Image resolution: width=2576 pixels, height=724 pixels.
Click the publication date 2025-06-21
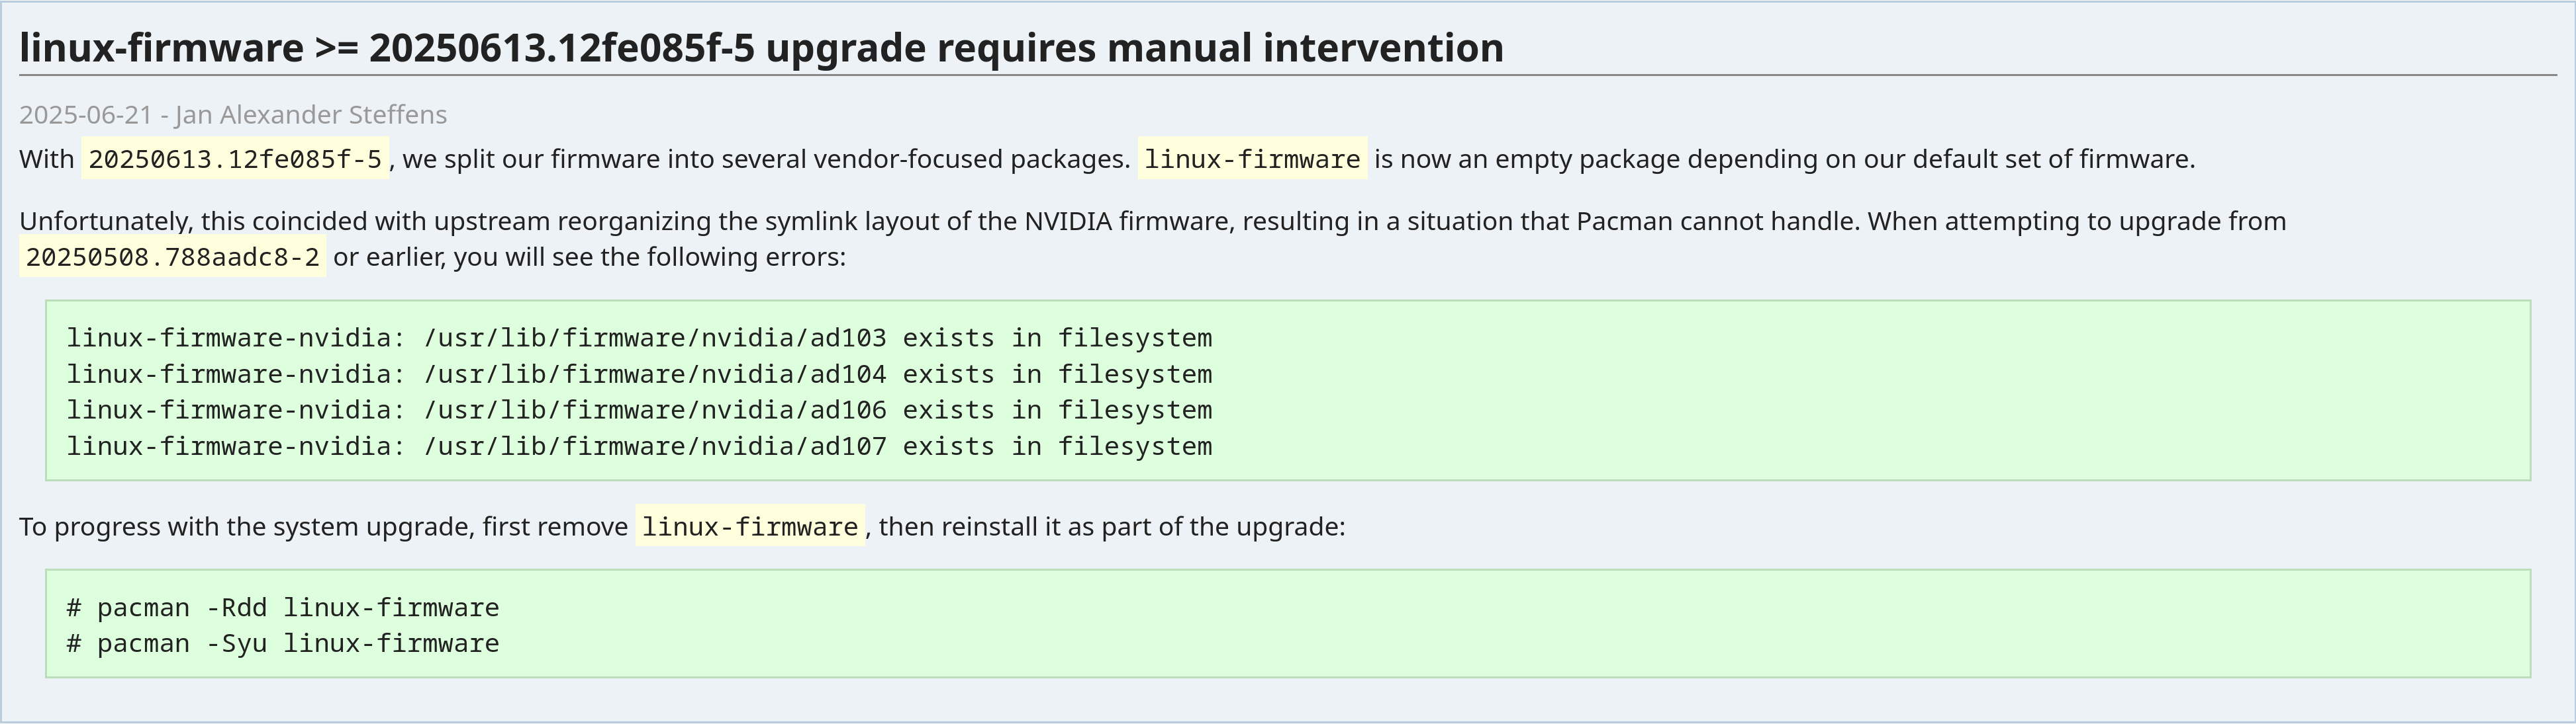click(85, 115)
